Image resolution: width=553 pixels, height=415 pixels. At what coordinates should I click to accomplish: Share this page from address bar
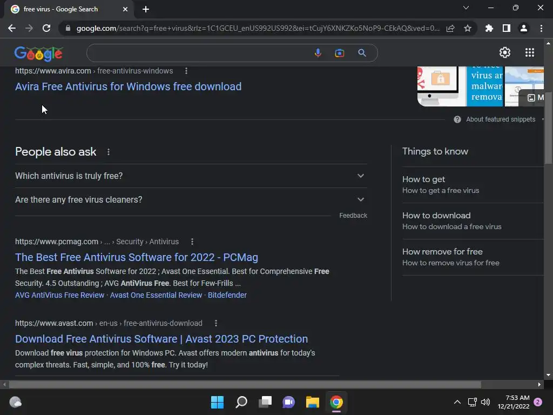click(x=450, y=28)
